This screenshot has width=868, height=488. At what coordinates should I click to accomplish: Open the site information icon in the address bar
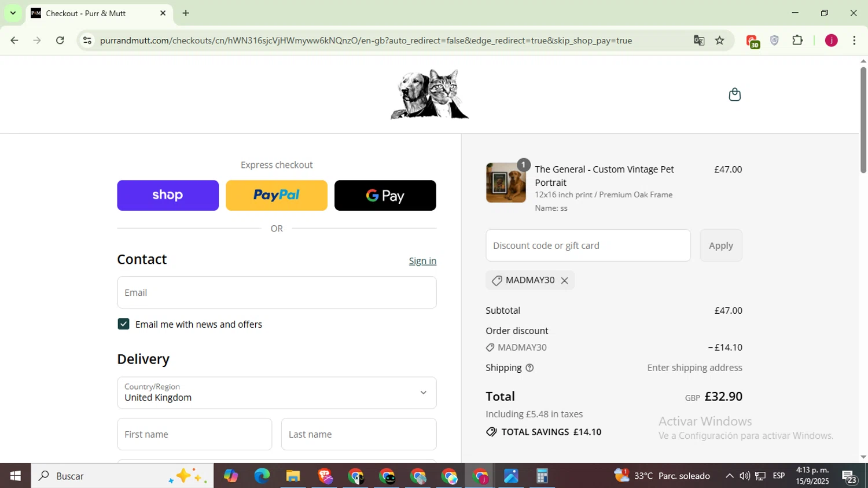(87, 41)
